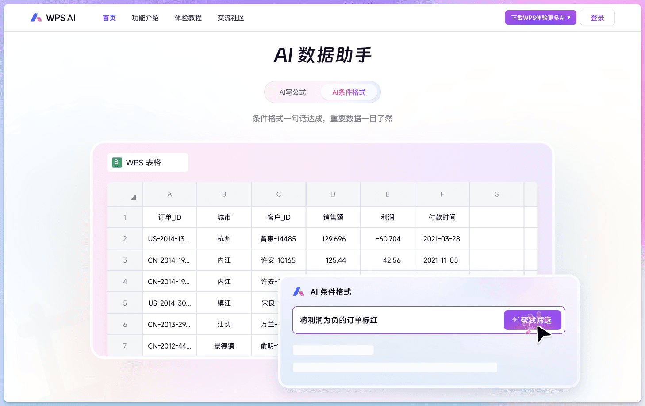Image resolution: width=645 pixels, height=406 pixels.
Task: Open the 首页 nav item
Action: point(109,18)
